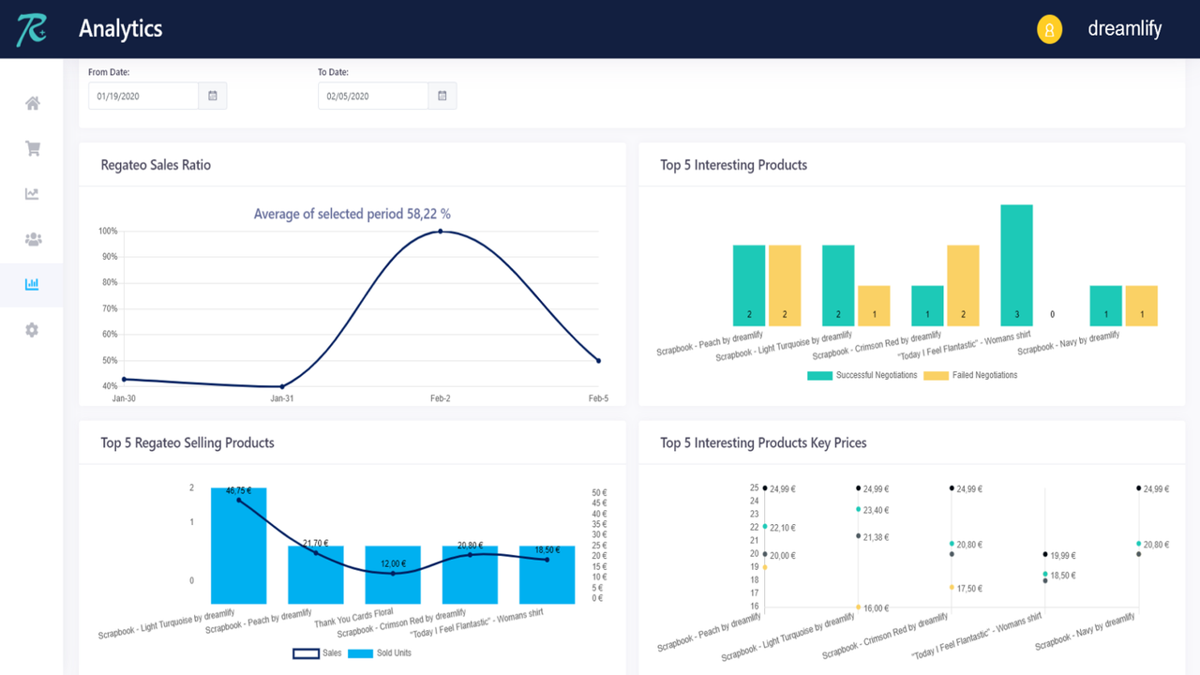Open the To Date calendar picker
The image size is (1200, 675).
(442, 95)
